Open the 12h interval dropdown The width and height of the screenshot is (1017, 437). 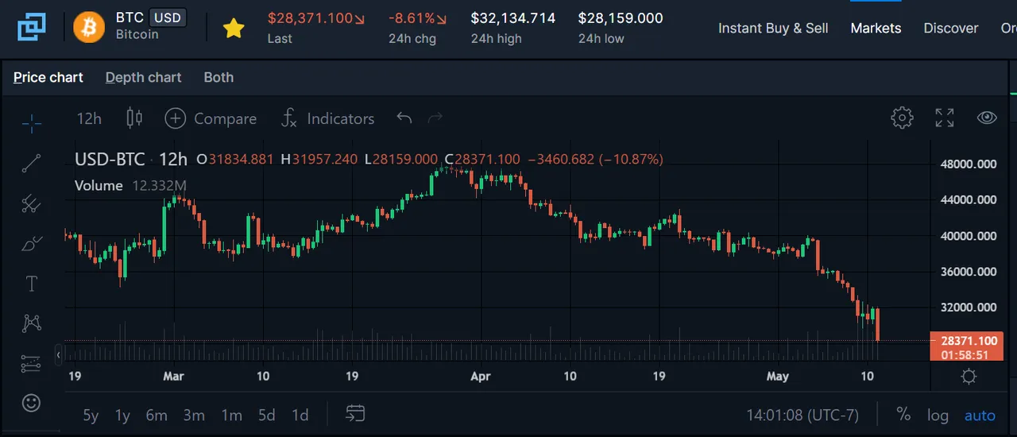(89, 118)
